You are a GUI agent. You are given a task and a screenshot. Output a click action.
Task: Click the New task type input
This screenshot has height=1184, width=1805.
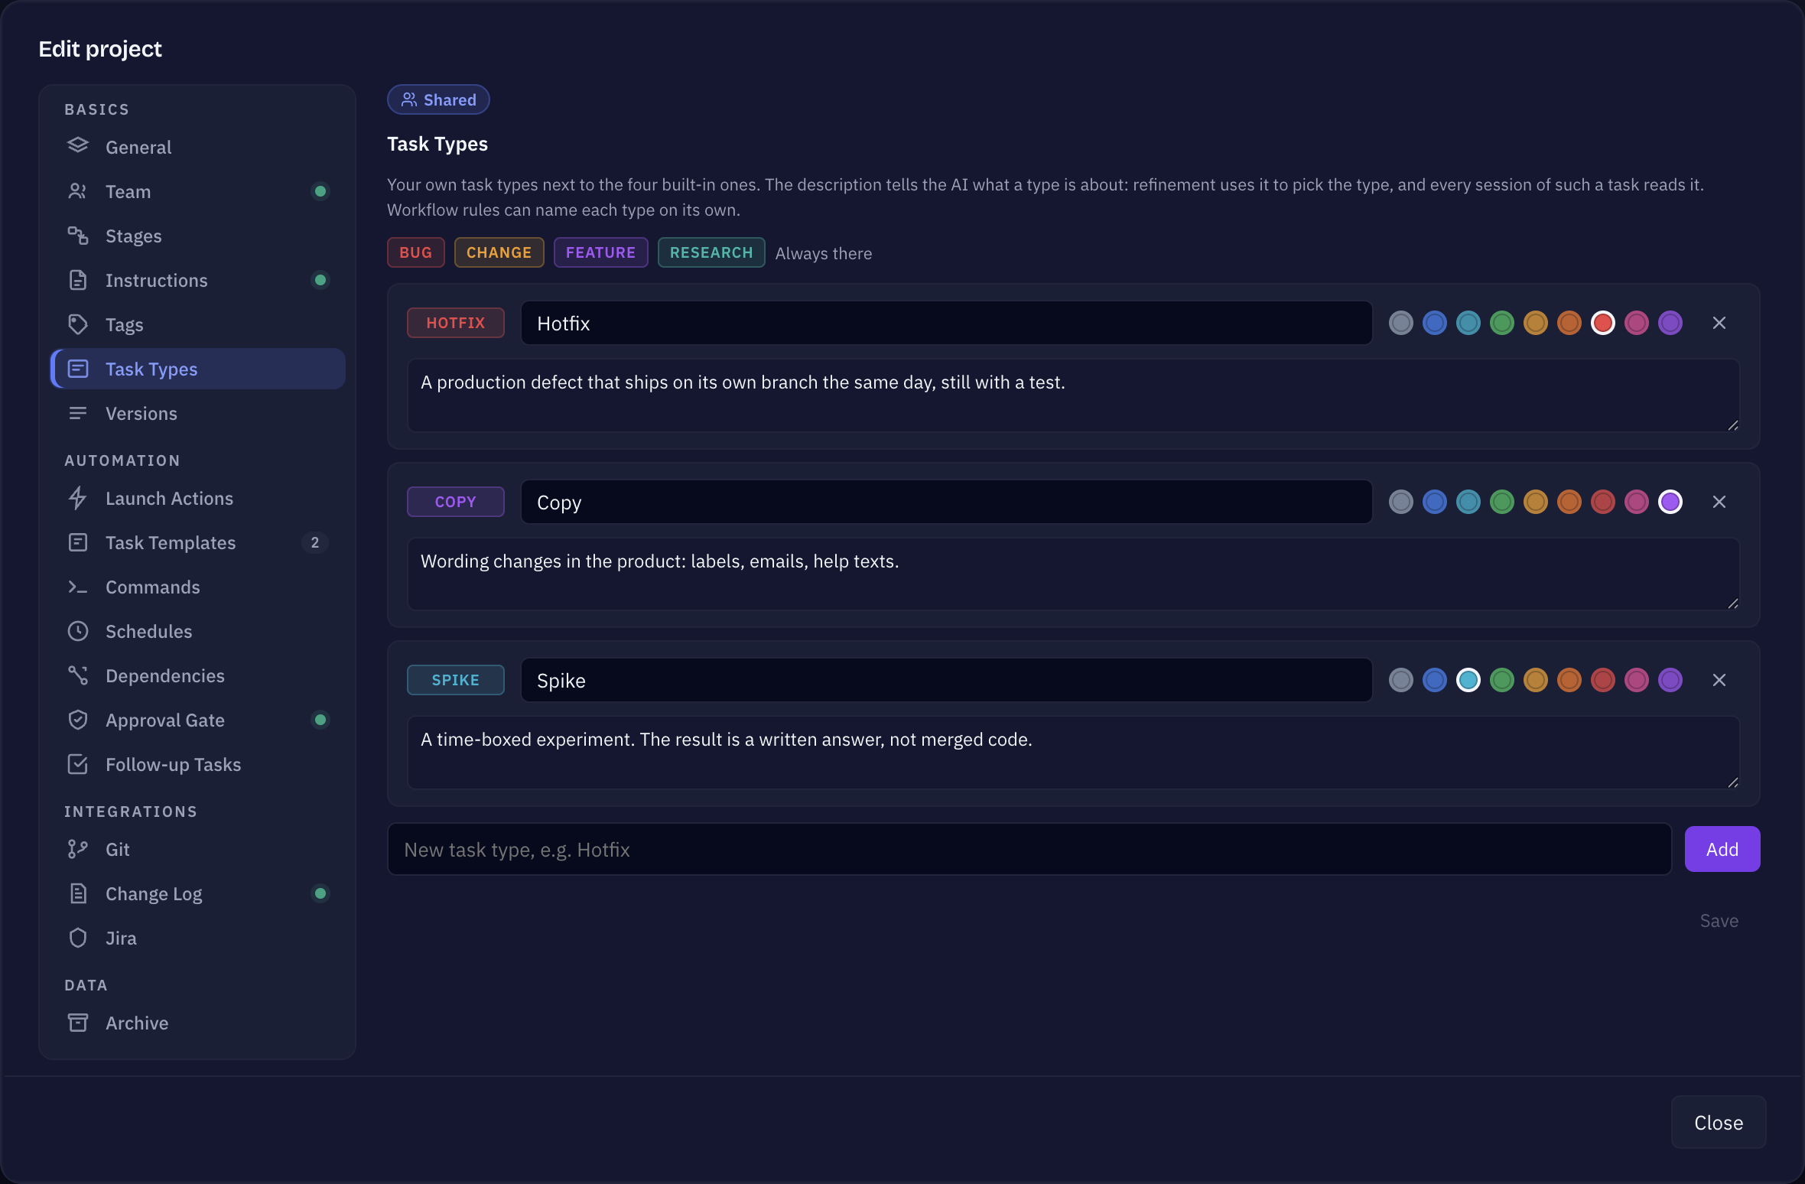click(x=1029, y=849)
